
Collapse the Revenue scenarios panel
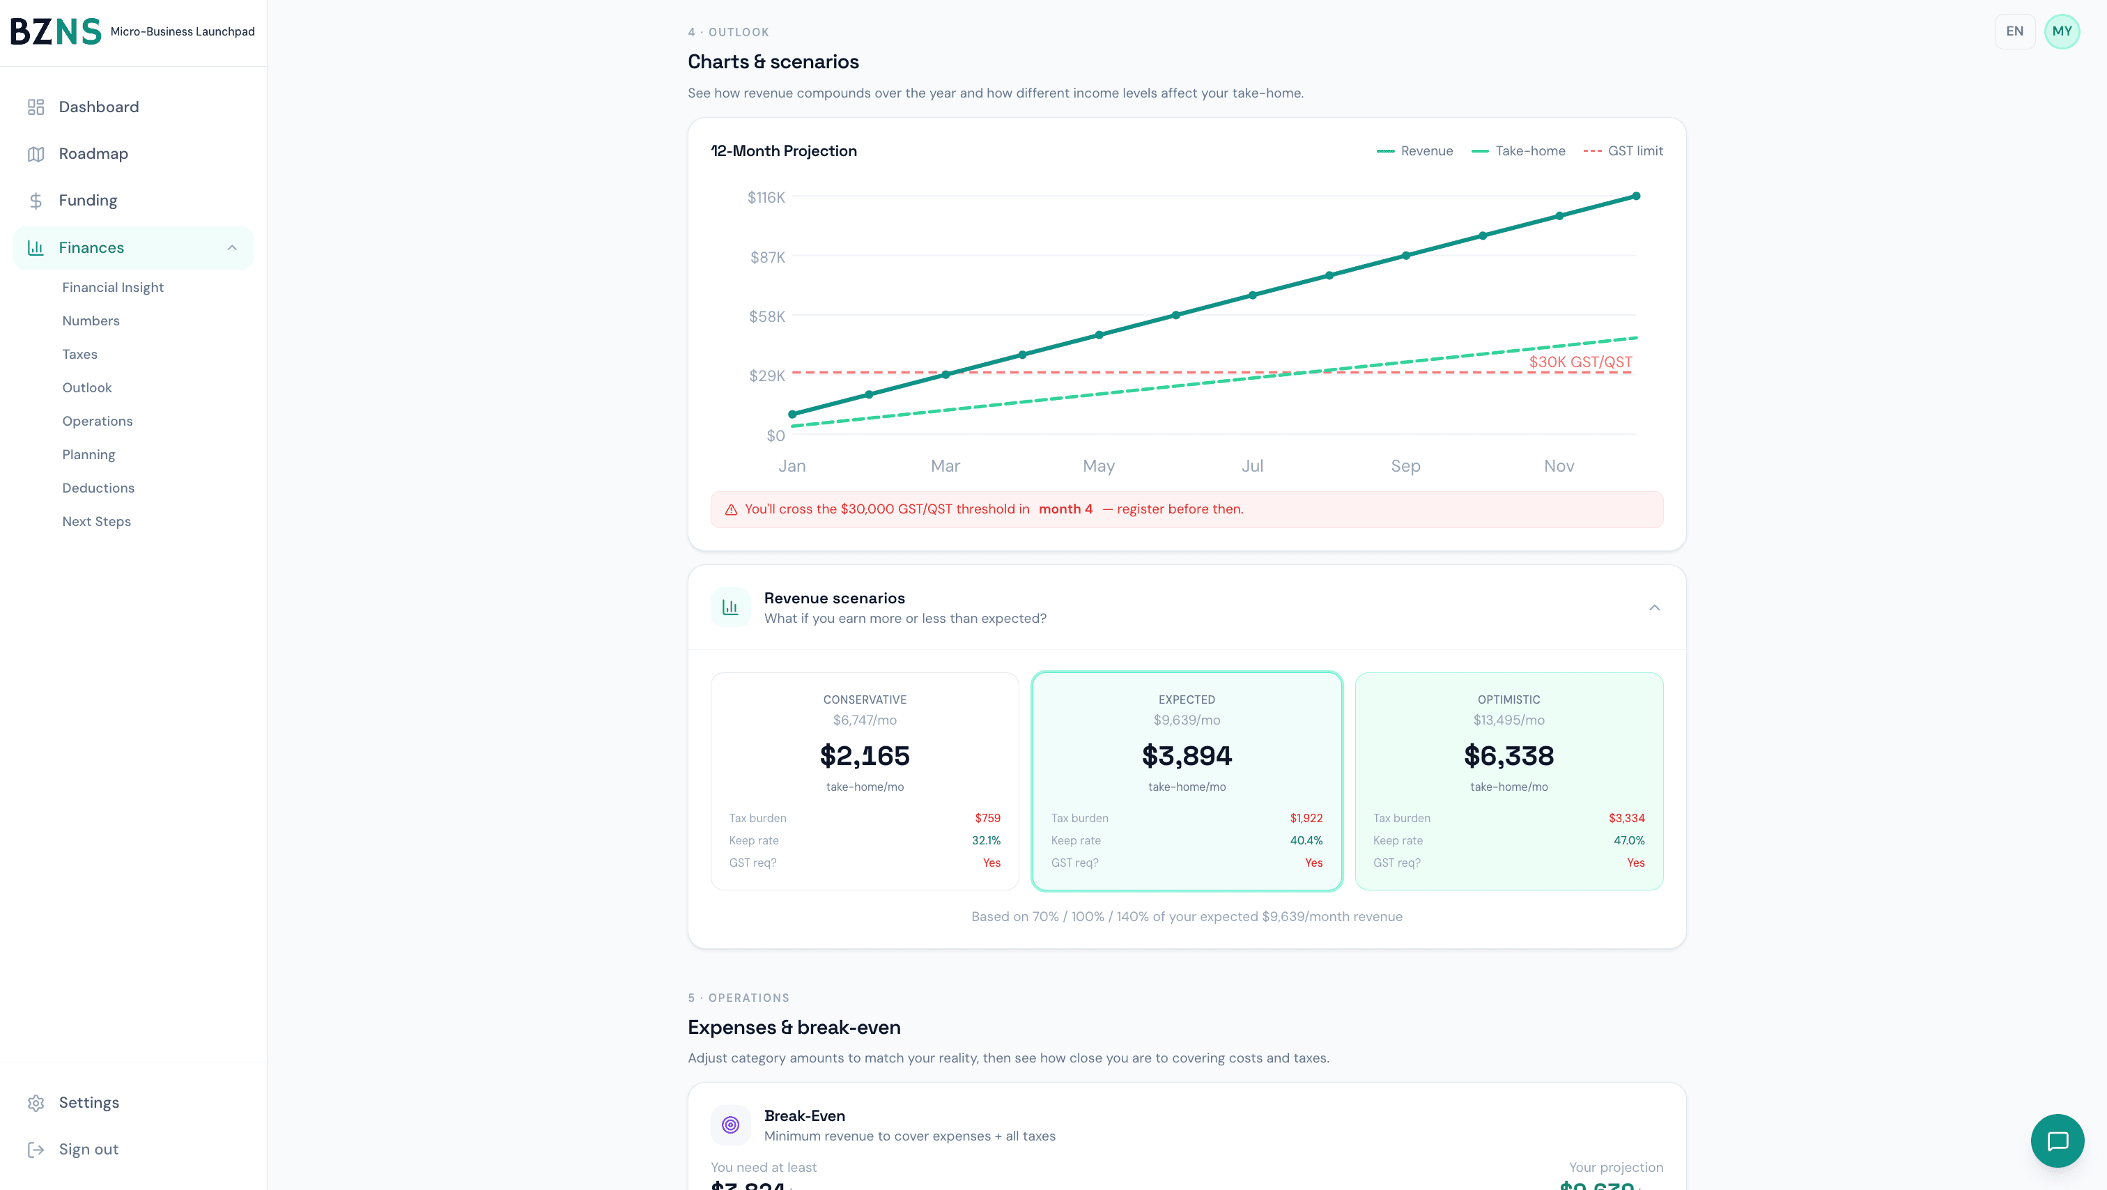pos(1655,607)
